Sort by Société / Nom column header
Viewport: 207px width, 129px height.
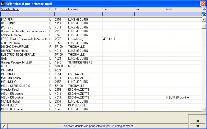(10, 9)
